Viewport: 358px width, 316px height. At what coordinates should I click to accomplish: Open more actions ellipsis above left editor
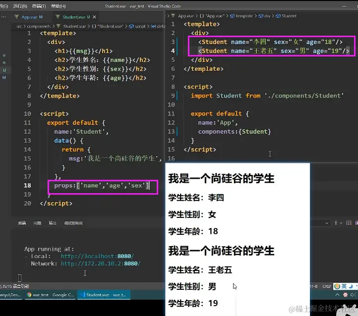(x=3, y=17)
